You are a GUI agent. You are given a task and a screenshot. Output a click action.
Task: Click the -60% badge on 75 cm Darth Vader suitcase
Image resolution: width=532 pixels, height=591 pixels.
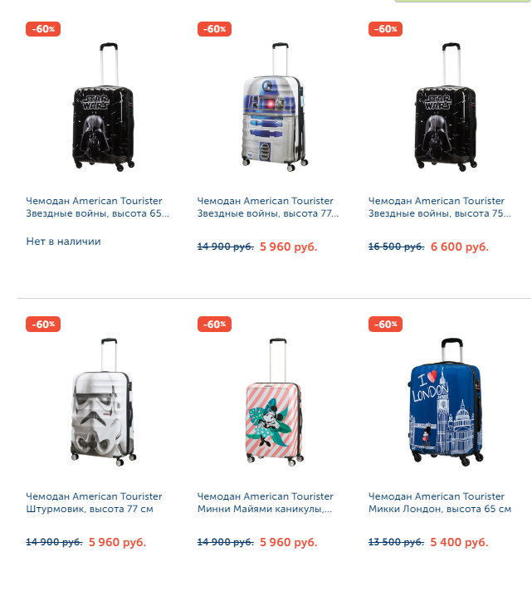tap(385, 29)
